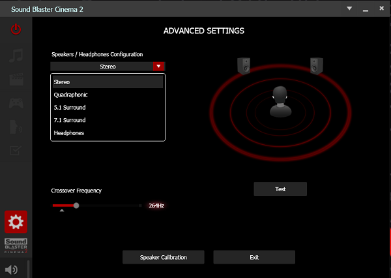
Task: Click the Crossover Frequency slider handle
Action: 76,206
